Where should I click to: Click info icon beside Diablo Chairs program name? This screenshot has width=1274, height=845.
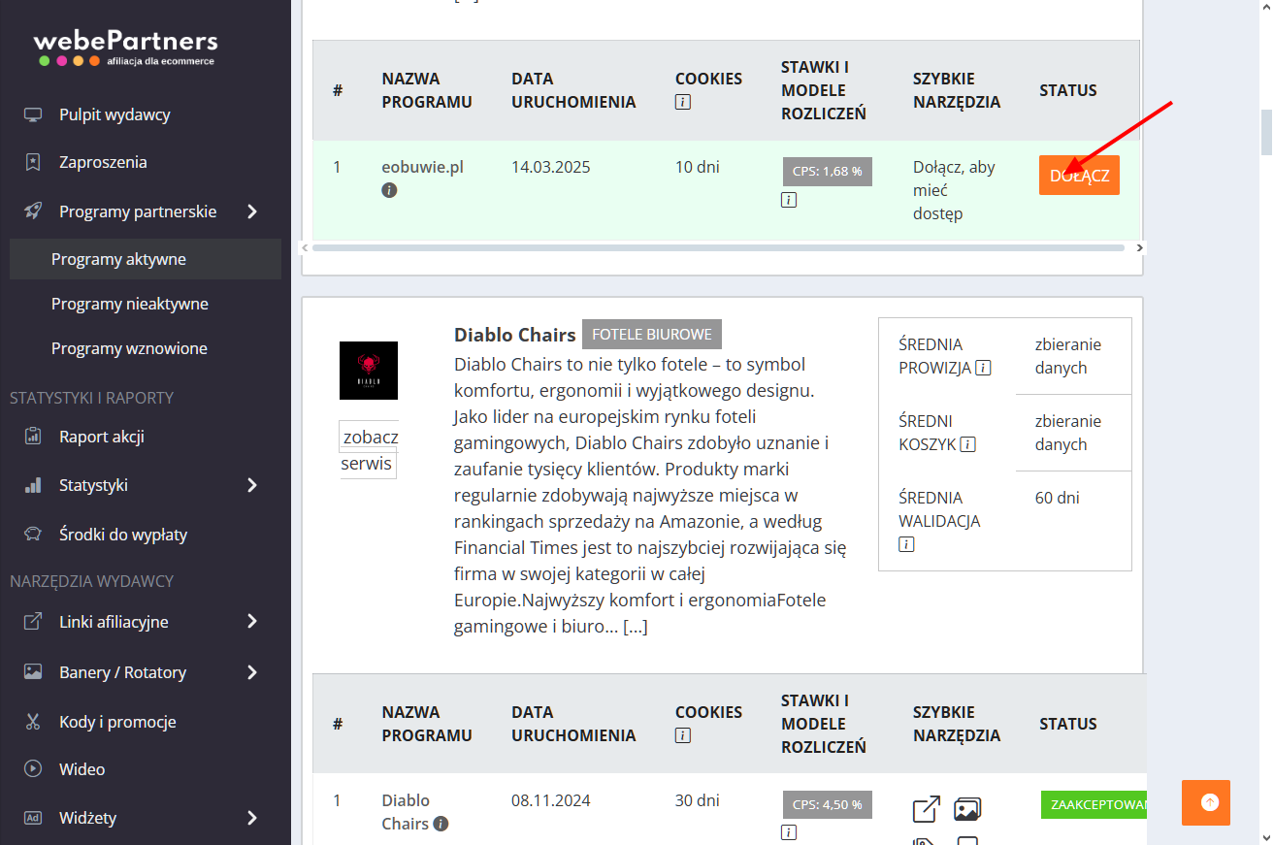[441, 824]
